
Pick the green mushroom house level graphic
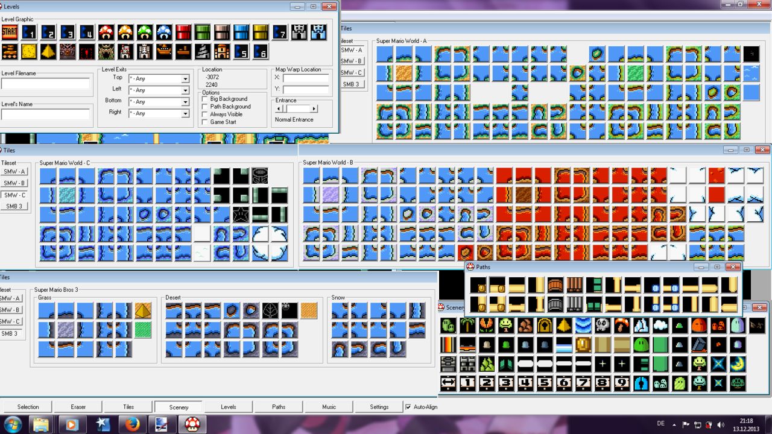tap(145, 33)
